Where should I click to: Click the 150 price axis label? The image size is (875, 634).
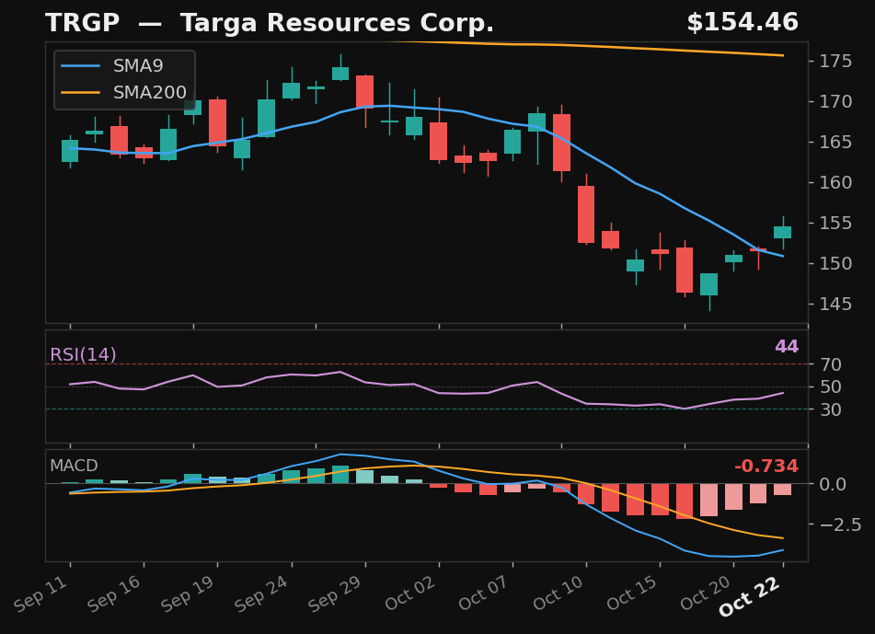pos(835,263)
